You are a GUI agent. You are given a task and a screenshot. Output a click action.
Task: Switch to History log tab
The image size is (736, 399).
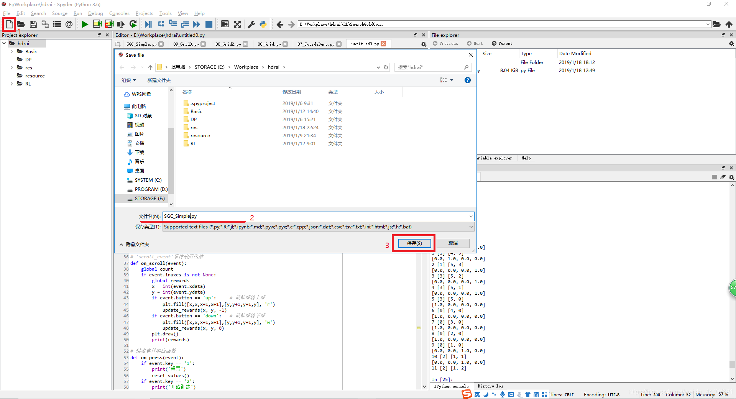pos(490,386)
